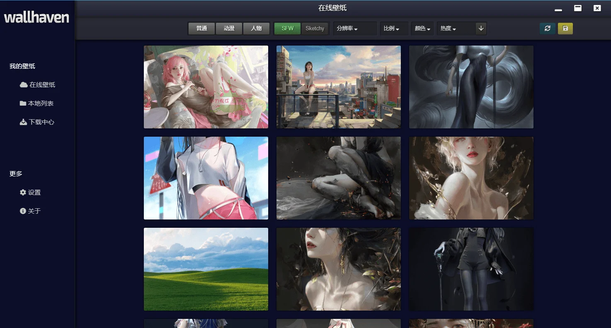
Task: Click the info icon beside 关于
Action: pyautogui.click(x=23, y=211)
